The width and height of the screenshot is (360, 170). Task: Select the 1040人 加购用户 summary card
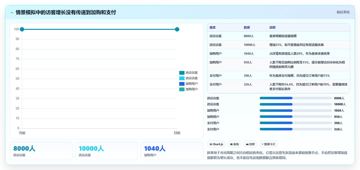pyautogui.click(x=172, y=151)
